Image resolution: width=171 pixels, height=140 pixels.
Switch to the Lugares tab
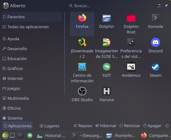point(50,126)
